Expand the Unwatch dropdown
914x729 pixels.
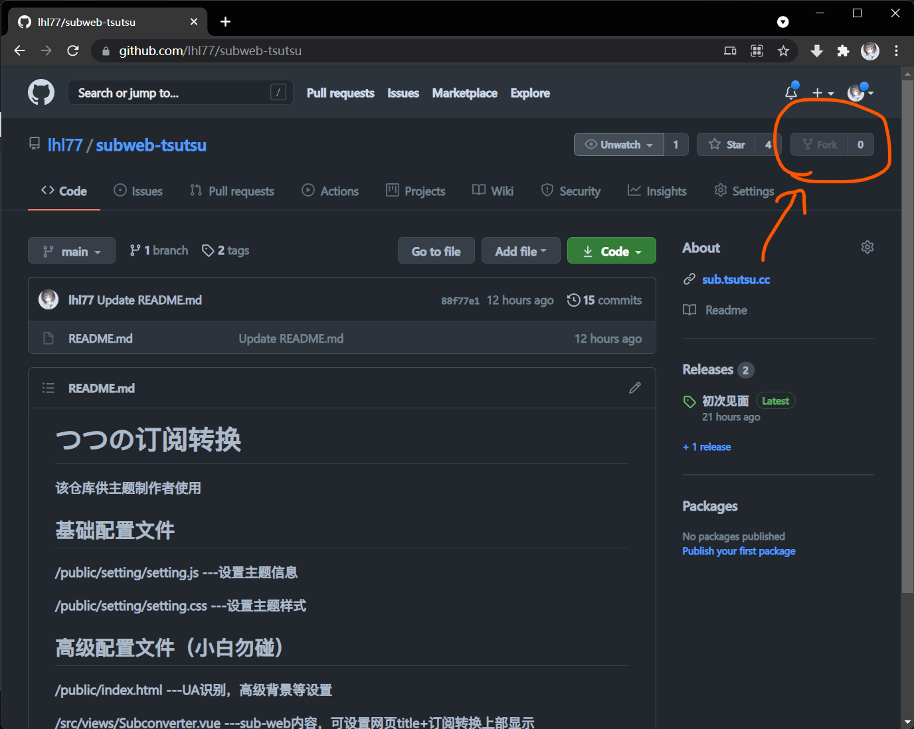pyautogui.click(x=618, y=145)
